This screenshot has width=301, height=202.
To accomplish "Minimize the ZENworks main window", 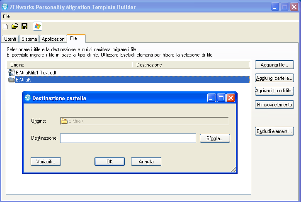I will [275, 7].
